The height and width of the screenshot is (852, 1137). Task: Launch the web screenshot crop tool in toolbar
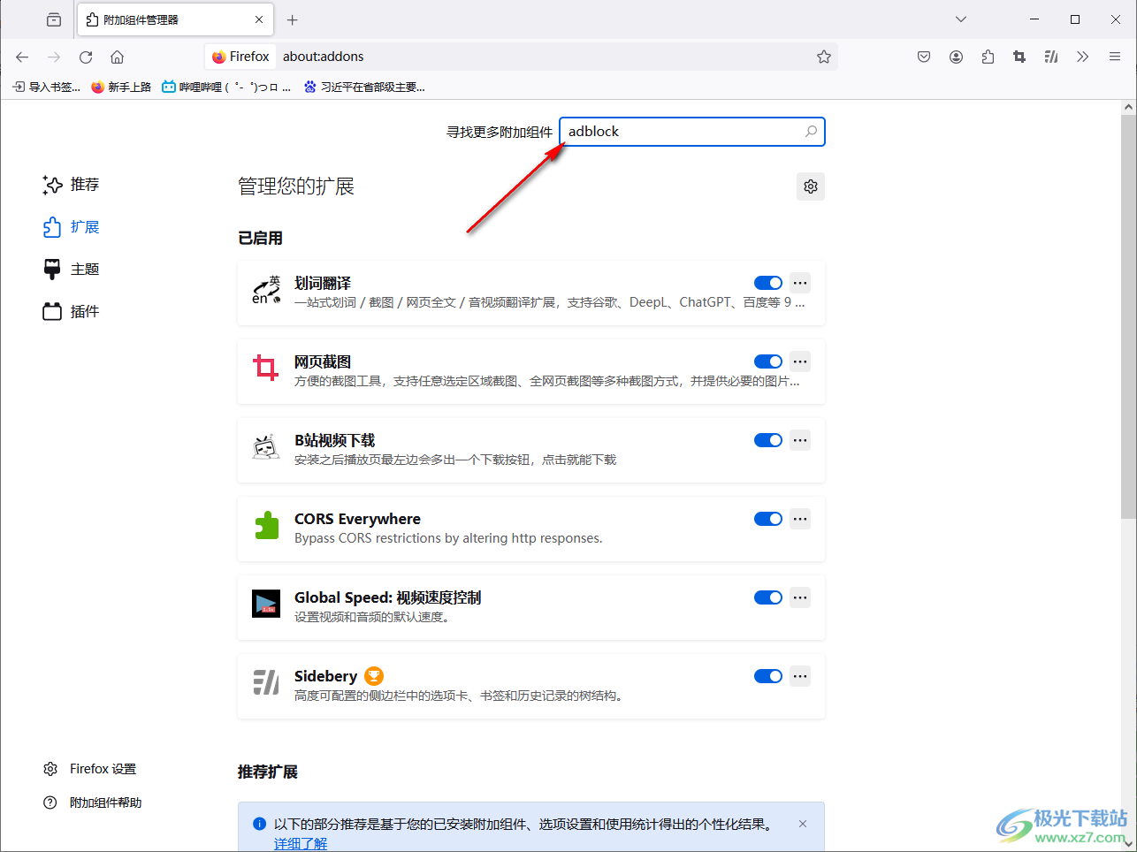click(1019, 57)
